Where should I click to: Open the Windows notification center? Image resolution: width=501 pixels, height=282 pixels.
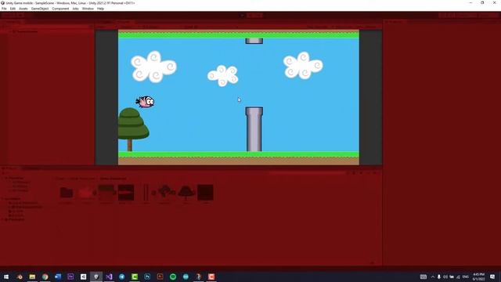(x=492, y=277)
